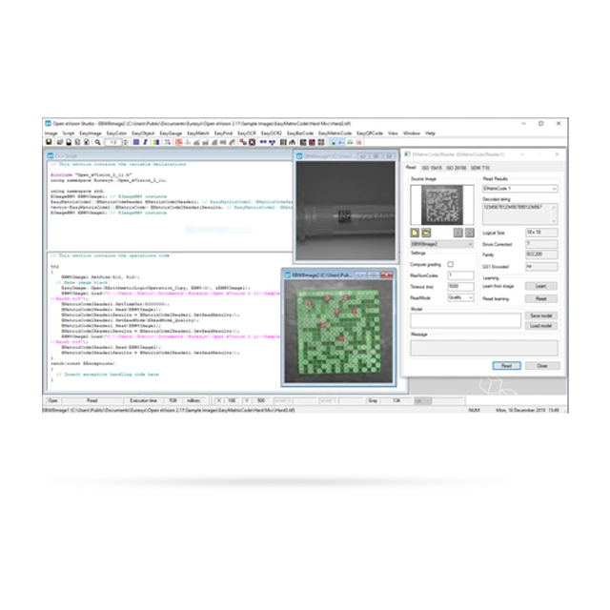
Task: Open the EasyMatrixCode menu
Action: click(333, 132)
